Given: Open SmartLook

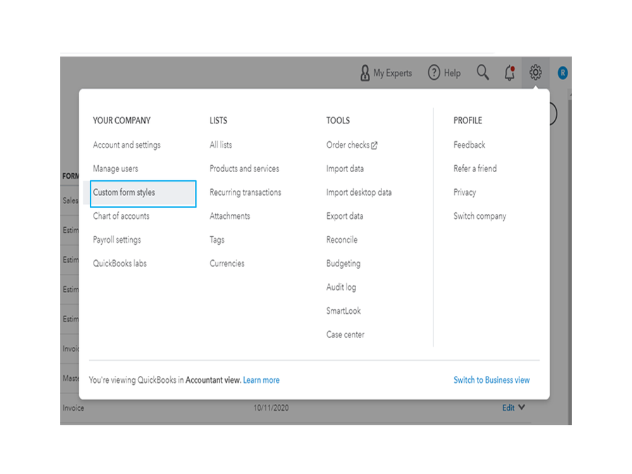Looking at the screenshot, I should click(344, 311).
